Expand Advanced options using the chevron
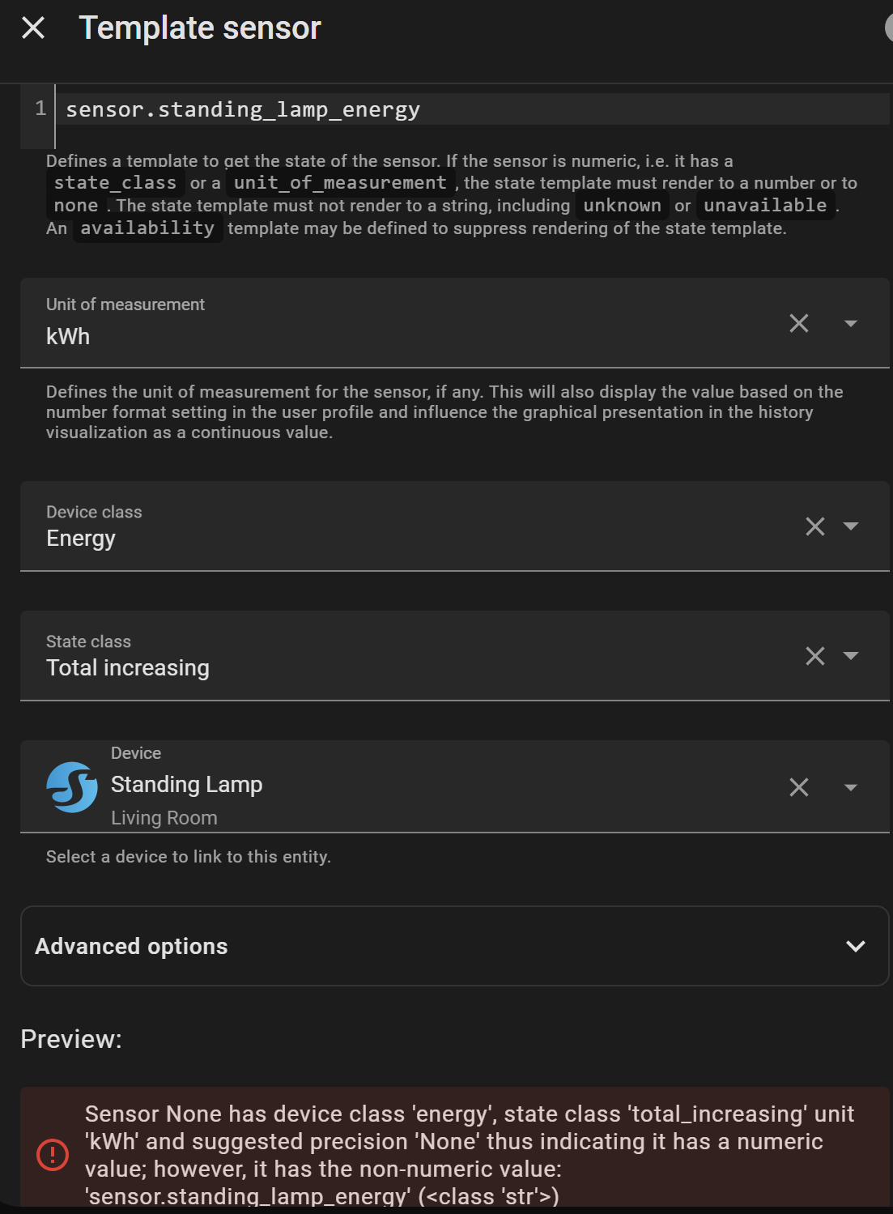Viewport: 893px width, 1214px height. pos(856,946)
